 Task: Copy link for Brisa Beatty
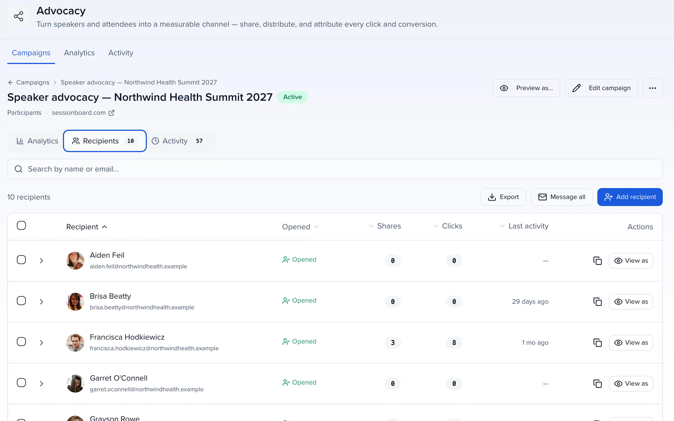tap(597, 302)
